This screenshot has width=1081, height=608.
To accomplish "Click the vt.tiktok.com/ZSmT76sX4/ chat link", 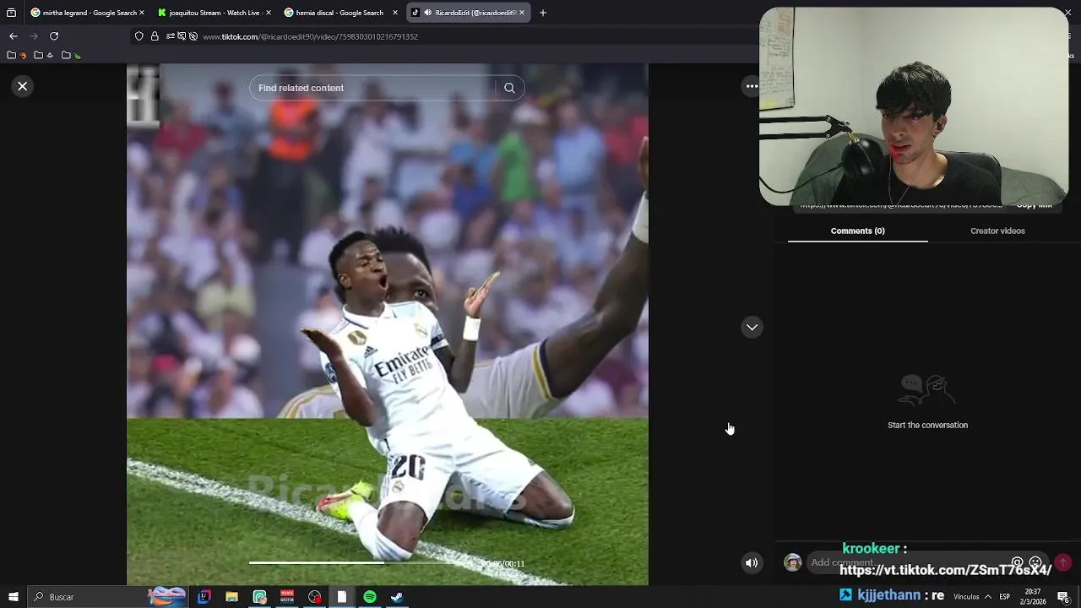I will tap(945, 571).
